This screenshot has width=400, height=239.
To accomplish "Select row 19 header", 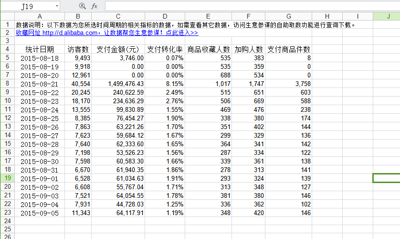I will click(7, 178).
